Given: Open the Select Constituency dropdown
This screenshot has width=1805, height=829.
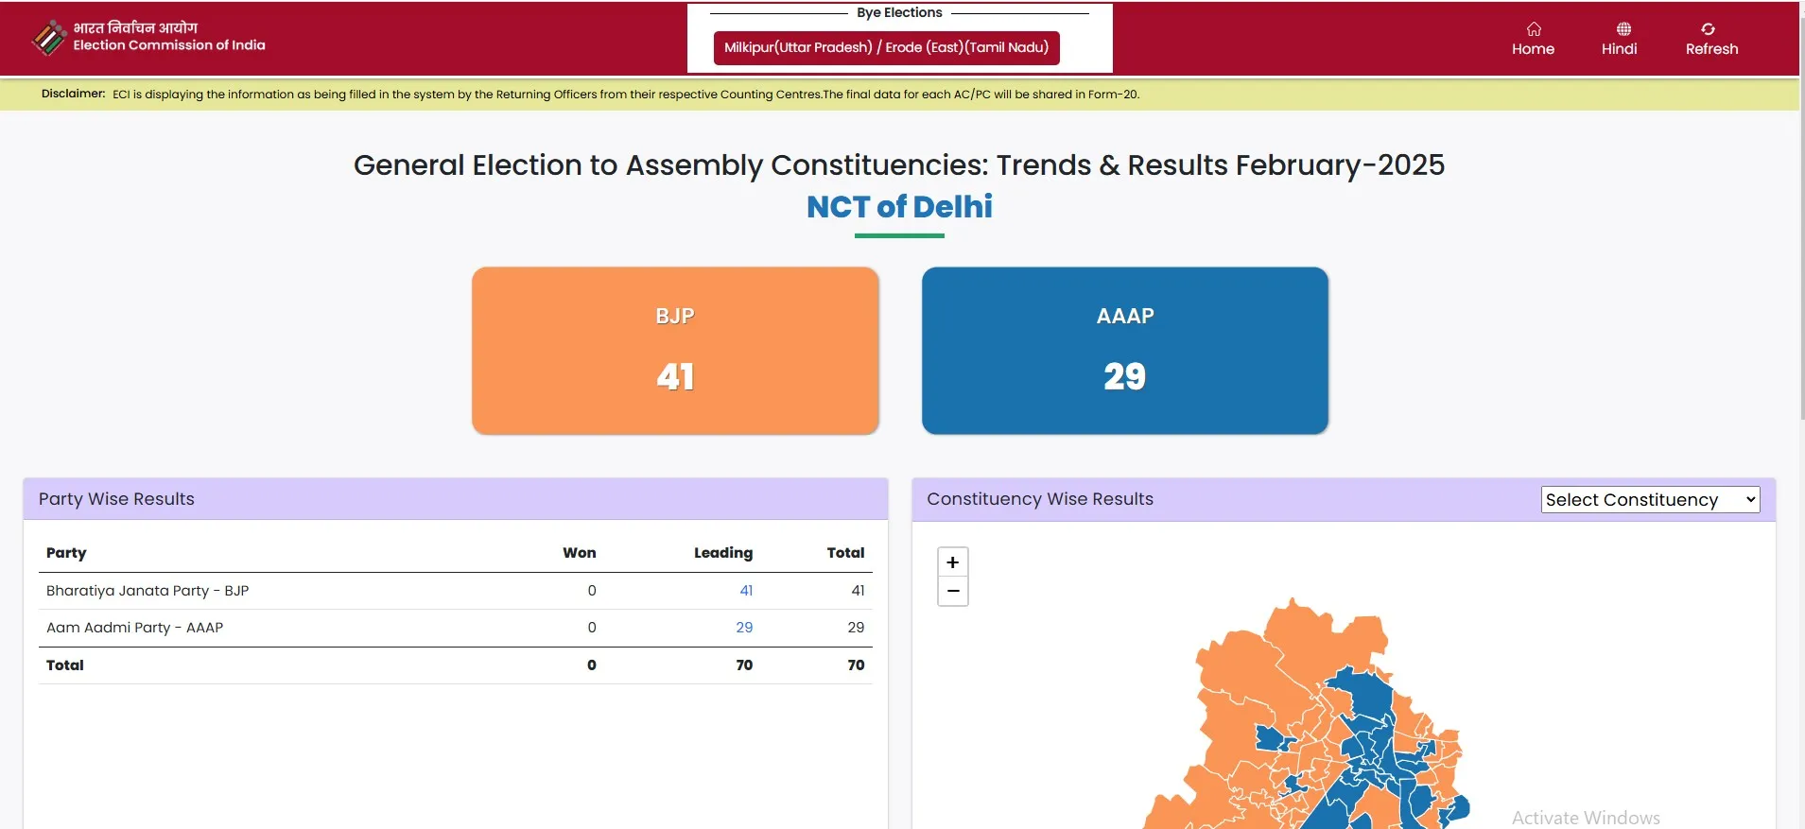Looking at the screenshot, I should [x=1649, y=499].
